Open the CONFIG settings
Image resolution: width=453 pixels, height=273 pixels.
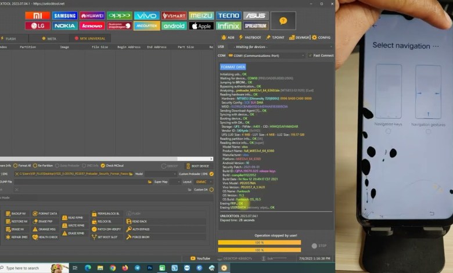click(321, 38)
